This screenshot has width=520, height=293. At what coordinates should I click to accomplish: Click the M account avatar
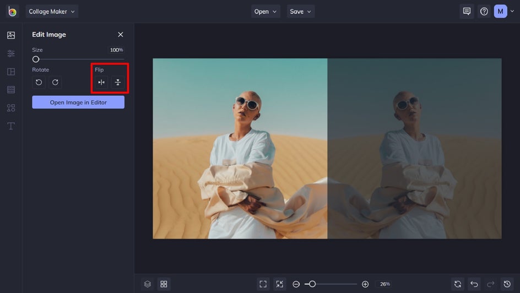(500, 11)
